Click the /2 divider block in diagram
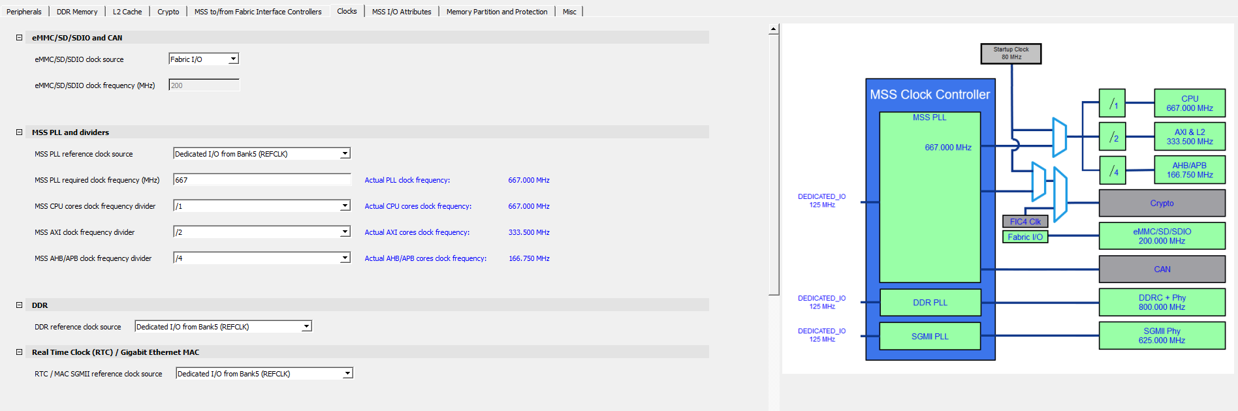 pos(1113,136)
